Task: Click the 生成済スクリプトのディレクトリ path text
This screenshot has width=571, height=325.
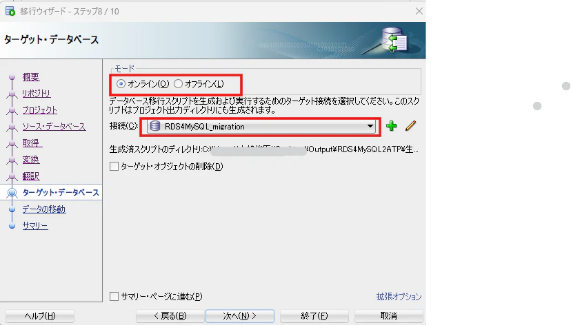Action: tap(264, 149)
